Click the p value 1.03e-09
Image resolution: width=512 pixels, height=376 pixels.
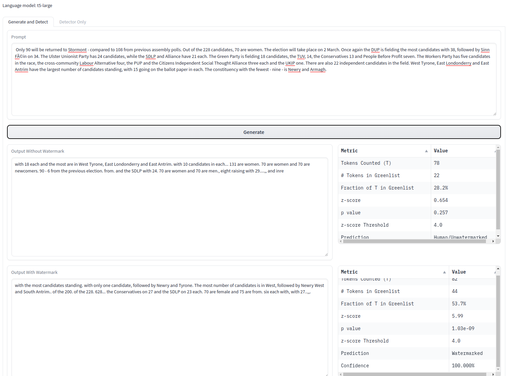pyautogui.click(x=463, y=328)
